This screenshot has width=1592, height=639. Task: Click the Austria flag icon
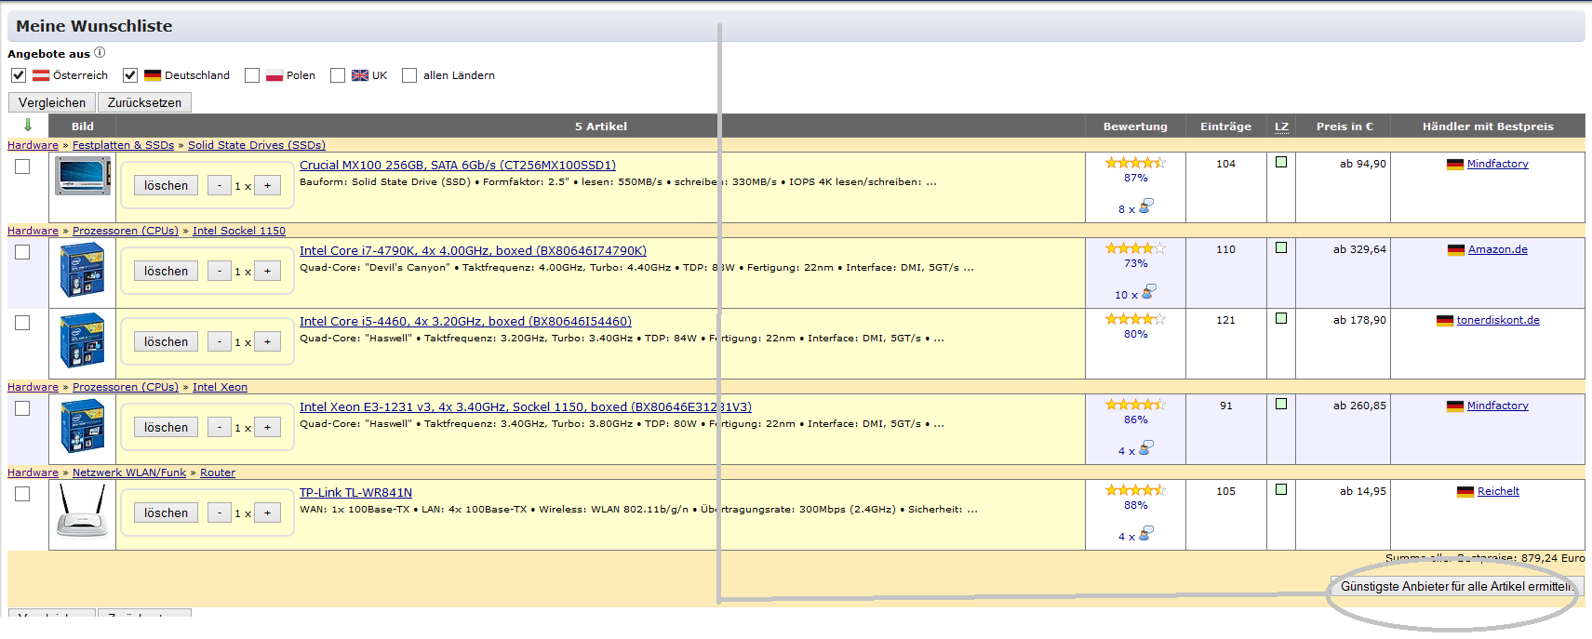tap(41, 75)
